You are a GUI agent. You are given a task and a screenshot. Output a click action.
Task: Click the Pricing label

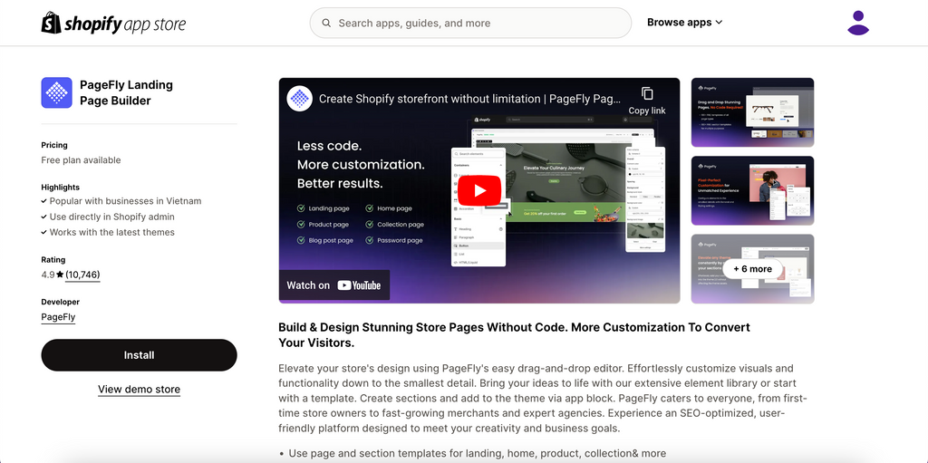54,145
